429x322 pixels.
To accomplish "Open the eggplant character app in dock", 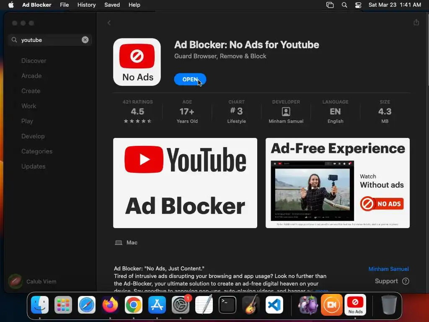I will [308, 305].
